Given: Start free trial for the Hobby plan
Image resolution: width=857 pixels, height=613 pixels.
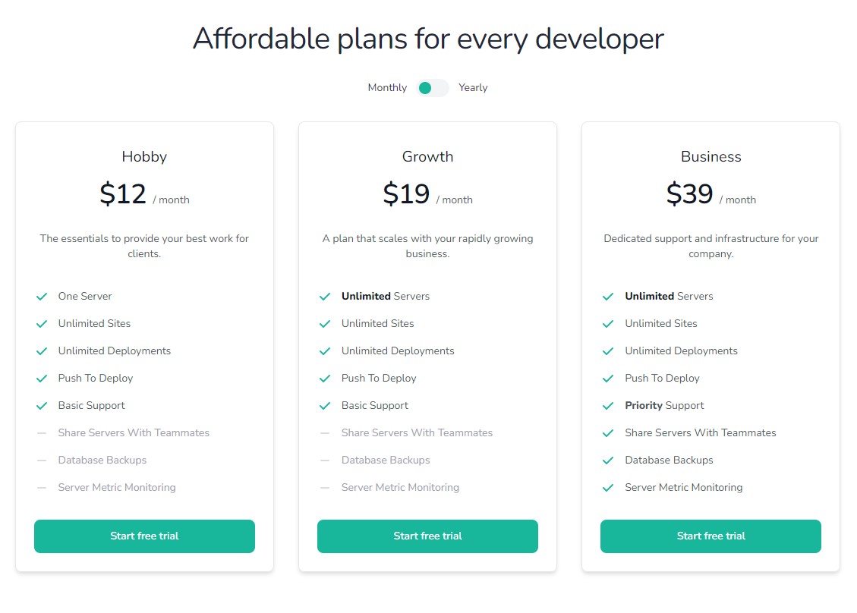Looking at the screenshot, I should click(x=144, y=536).
